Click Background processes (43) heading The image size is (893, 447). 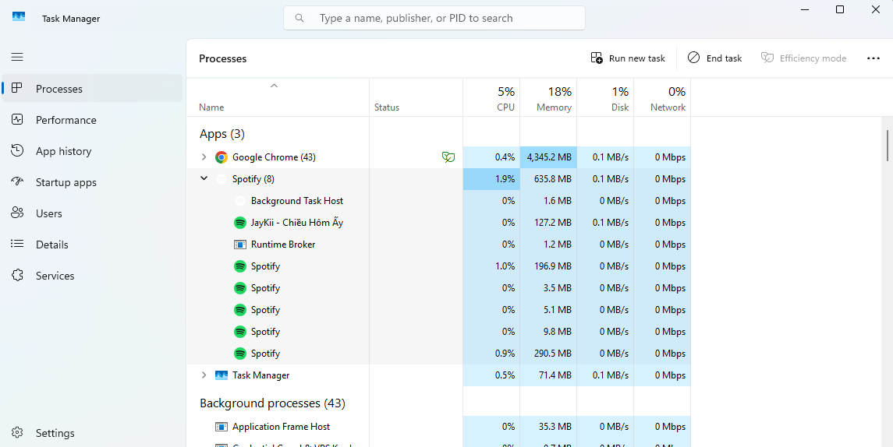tap(272, 403)
